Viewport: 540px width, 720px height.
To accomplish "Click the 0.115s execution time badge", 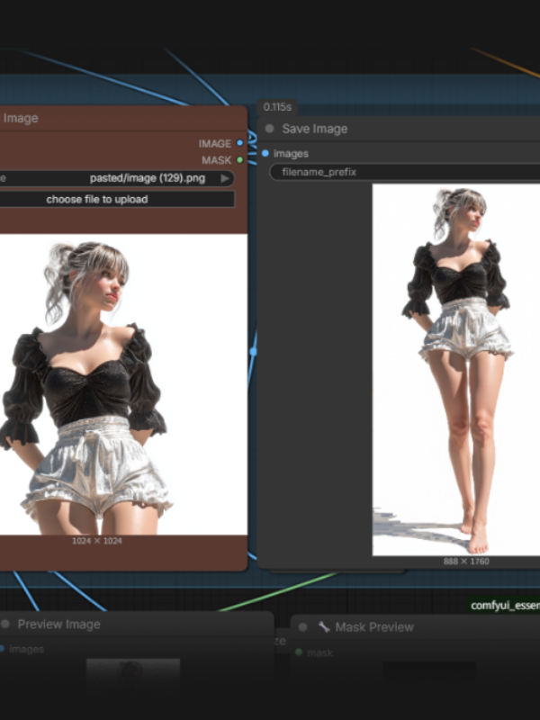I will tap(276, 107).
